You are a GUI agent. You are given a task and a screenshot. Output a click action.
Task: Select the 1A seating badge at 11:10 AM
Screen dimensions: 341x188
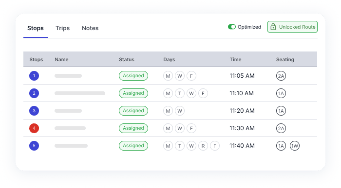(x=281, y=93)
